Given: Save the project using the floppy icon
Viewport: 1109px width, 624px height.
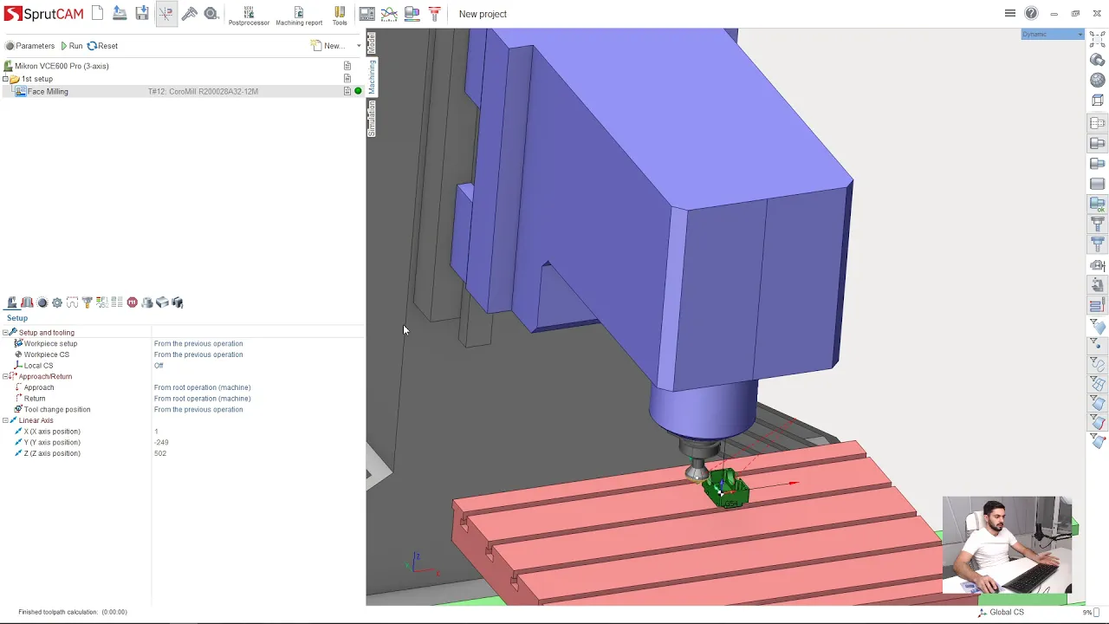Looking at the screenshot, I should point(142,13).
